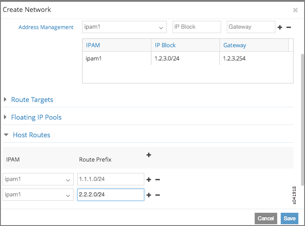The height and width of the screenshot is (226, 305).
Task: Open IPAM dropdown for the 2.2.2.0/24 route
Action: pyautogui.click(x=38, y=195)
